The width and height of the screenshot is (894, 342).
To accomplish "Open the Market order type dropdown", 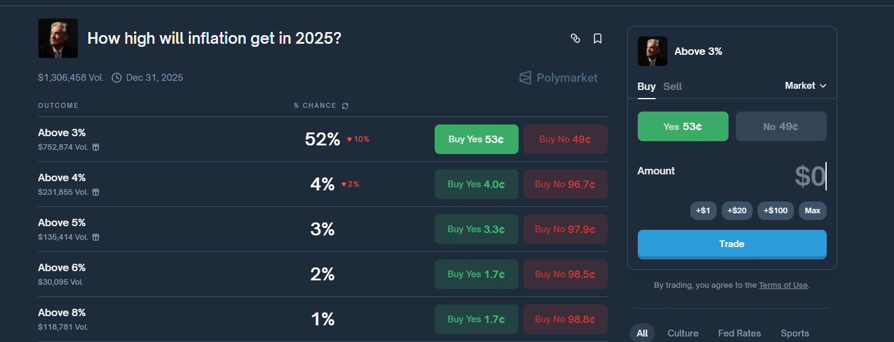I will pyautogui.click(x=805, y=86).
